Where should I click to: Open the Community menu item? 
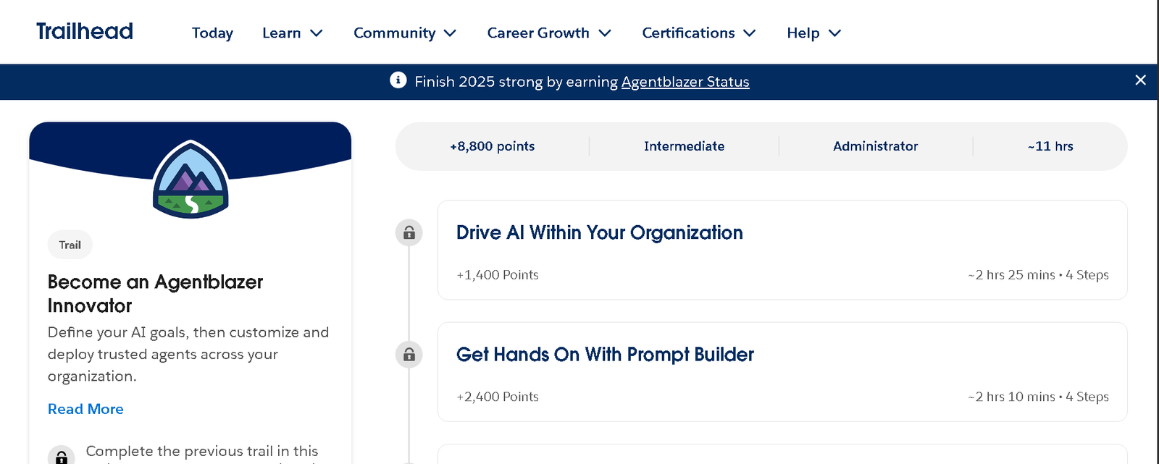tap(394, 33)
